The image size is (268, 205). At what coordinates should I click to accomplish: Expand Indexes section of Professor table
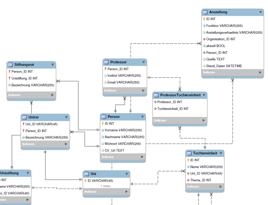(x=143, y=91)
